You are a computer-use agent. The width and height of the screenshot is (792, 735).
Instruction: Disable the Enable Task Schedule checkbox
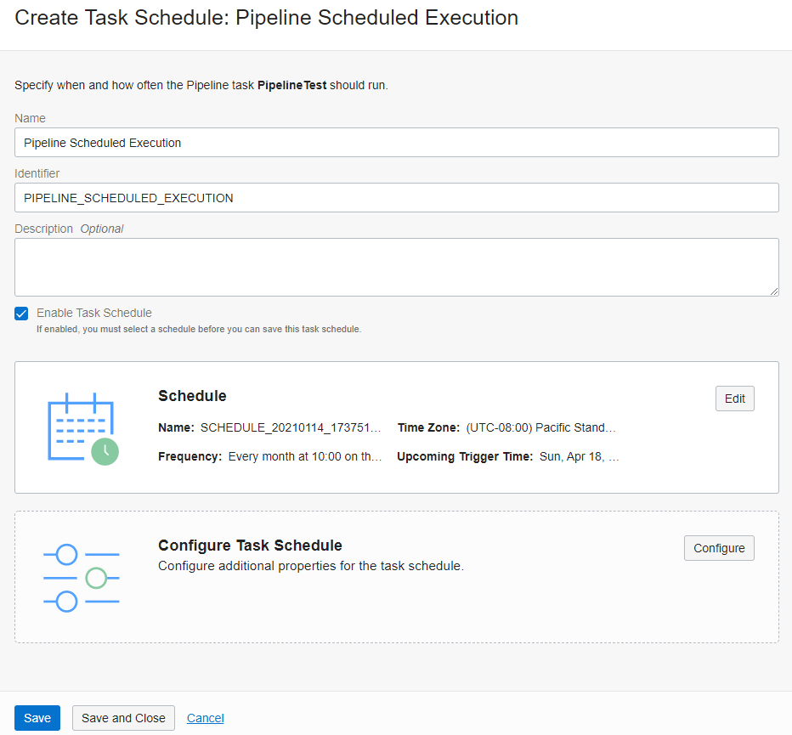(x=20, y=314)
